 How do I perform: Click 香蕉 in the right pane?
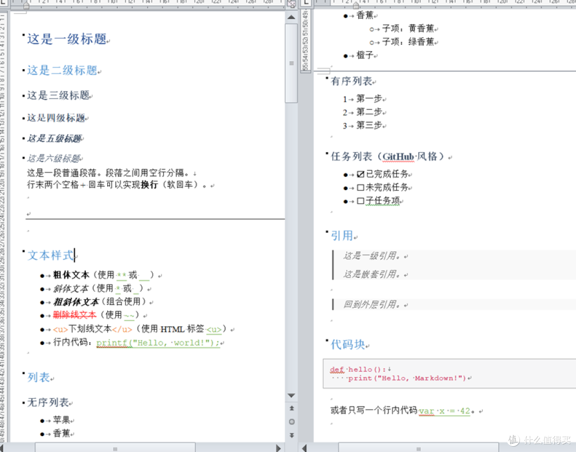pos(365,15)
